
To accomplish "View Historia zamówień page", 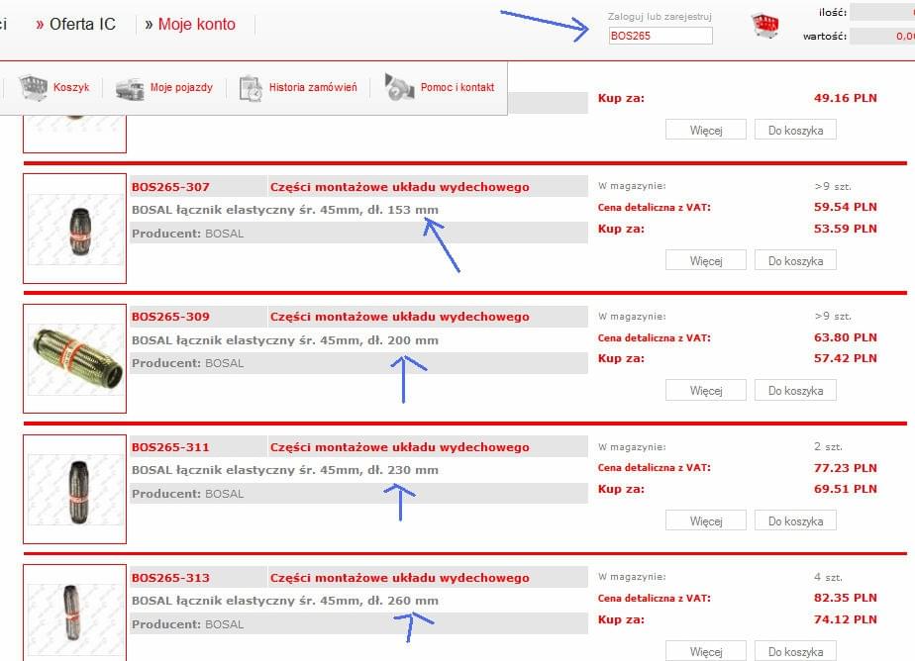I will coord(313,87).
